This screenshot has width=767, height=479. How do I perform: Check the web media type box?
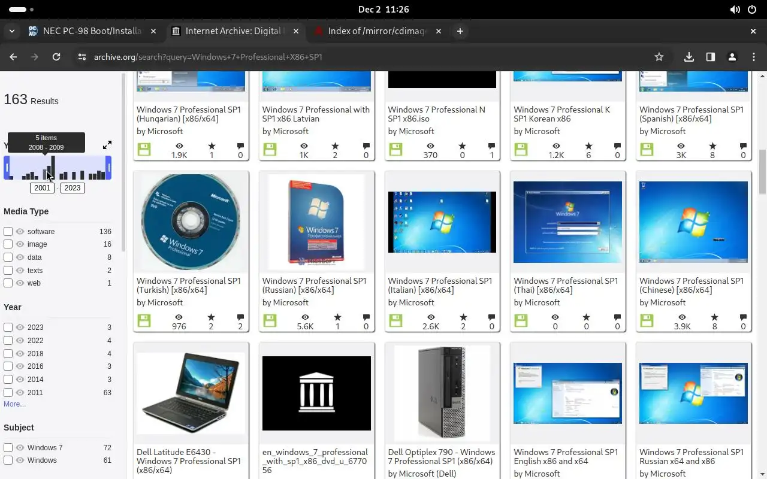8,283
